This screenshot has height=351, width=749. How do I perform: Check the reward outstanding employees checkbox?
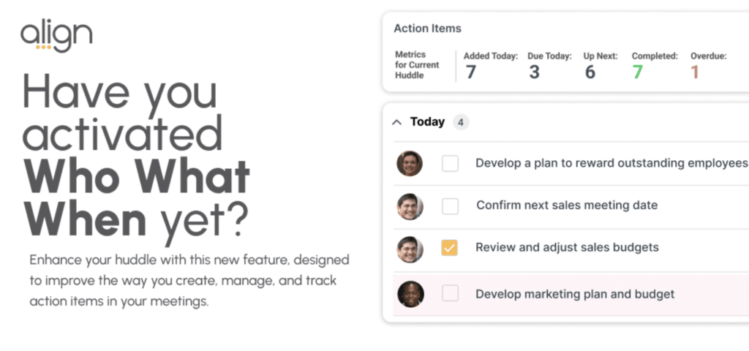[450, 164]
